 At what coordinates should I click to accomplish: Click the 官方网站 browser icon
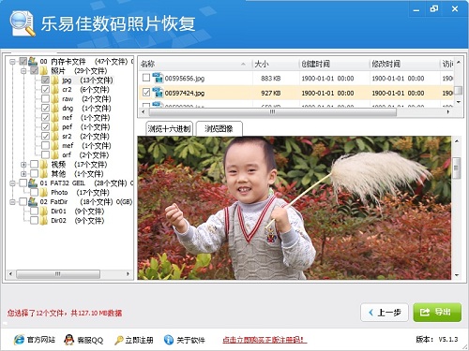[19, 340]
